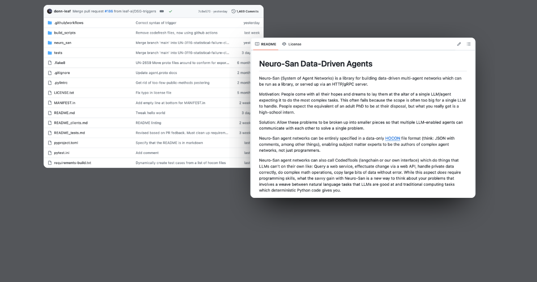This screenshot has height=282, width=537.
Task: Click the commit hash 7c8e570
Action: point(205,11)
